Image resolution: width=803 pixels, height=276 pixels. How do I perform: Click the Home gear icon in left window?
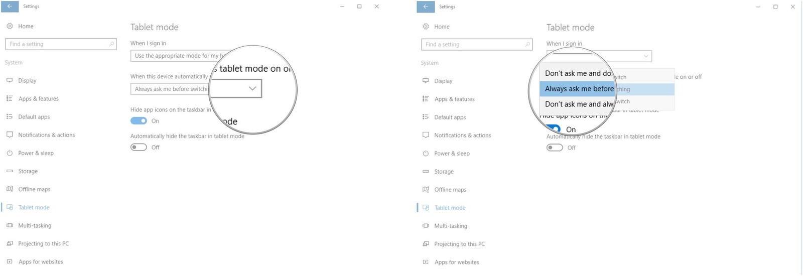coord(10,26)
